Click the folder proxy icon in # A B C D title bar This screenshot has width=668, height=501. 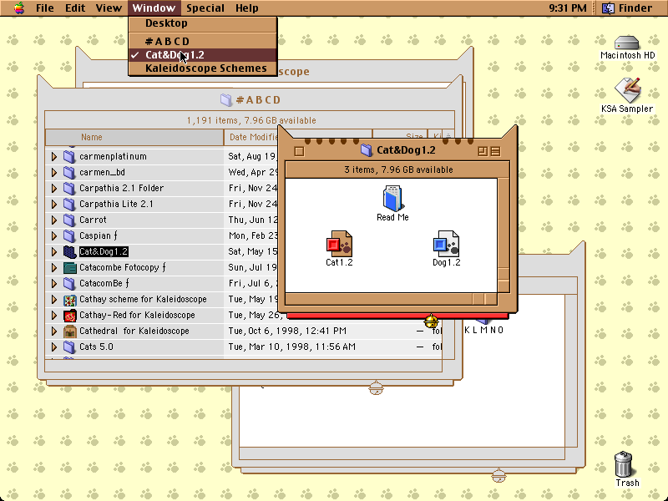tap(225, 99)
